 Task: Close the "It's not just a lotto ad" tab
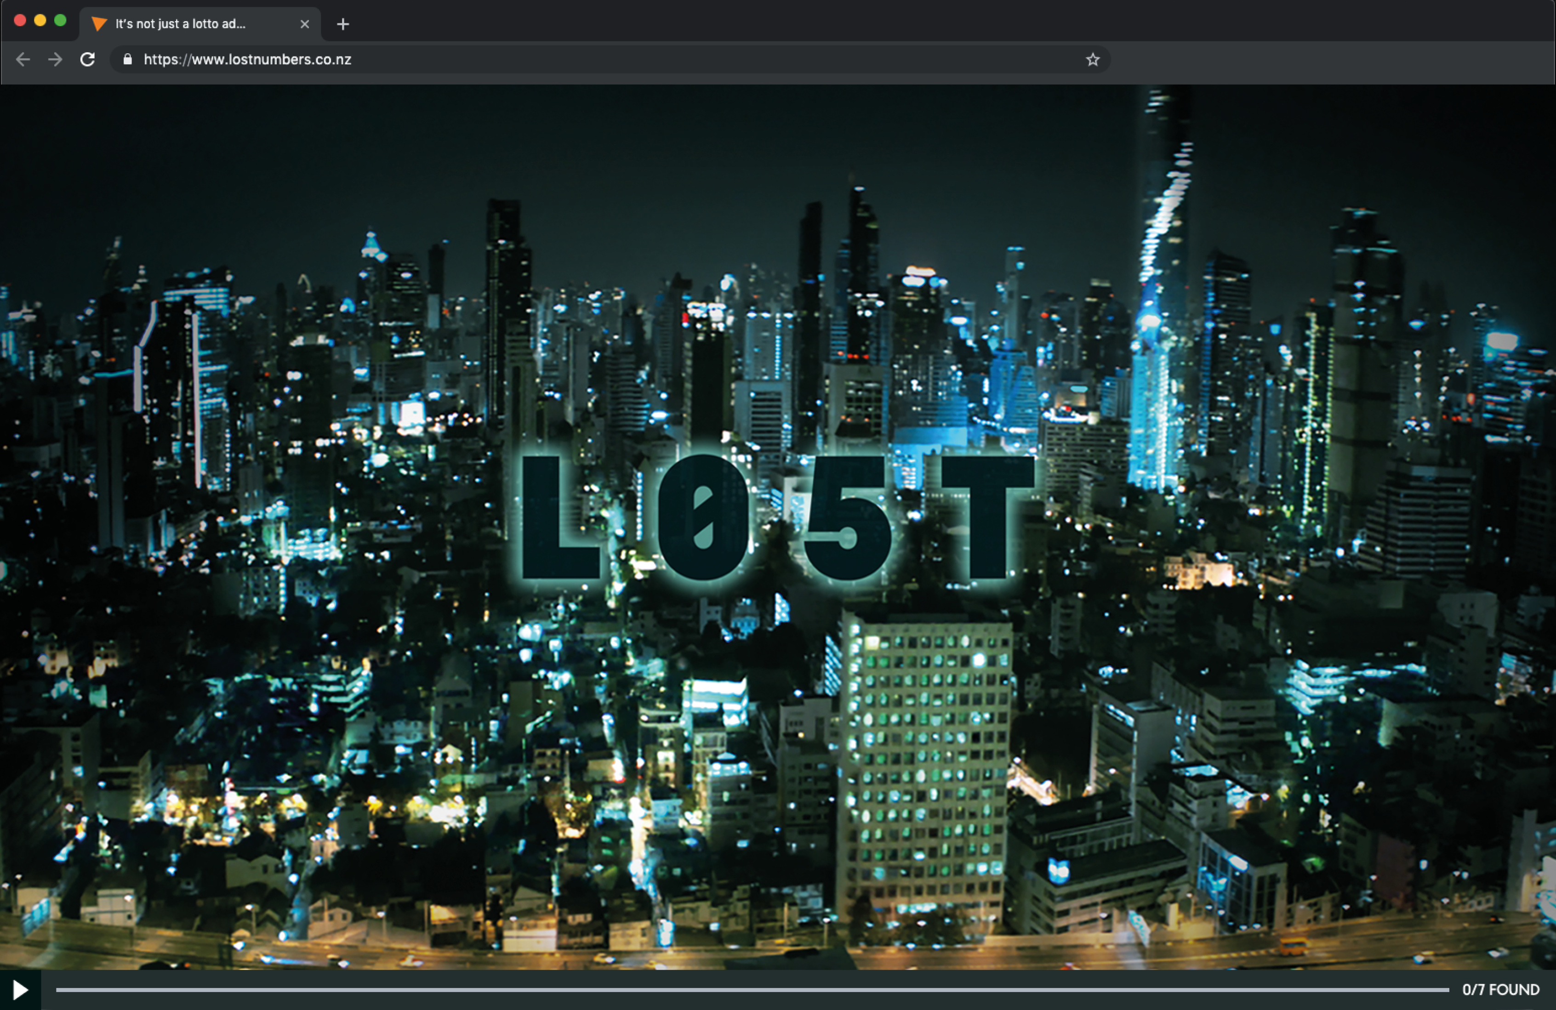click(305, 24)
